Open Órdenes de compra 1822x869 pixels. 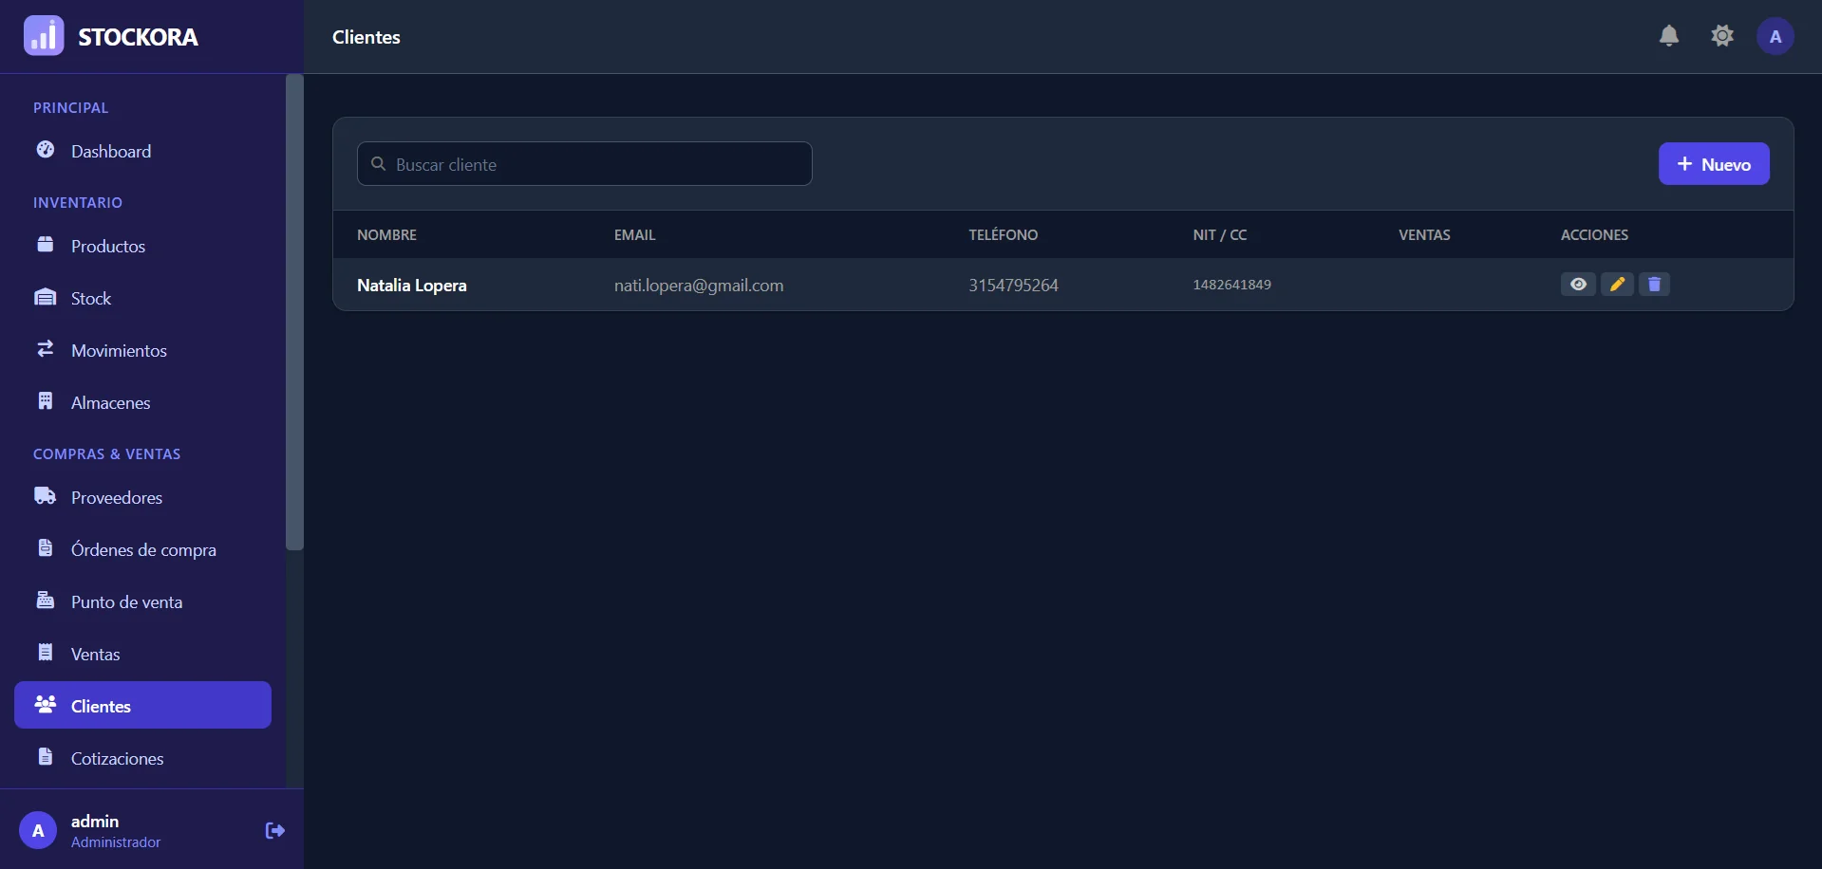(142, 549)
